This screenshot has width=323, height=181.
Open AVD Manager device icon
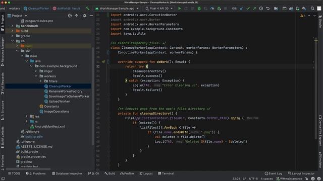pos(297,9)
